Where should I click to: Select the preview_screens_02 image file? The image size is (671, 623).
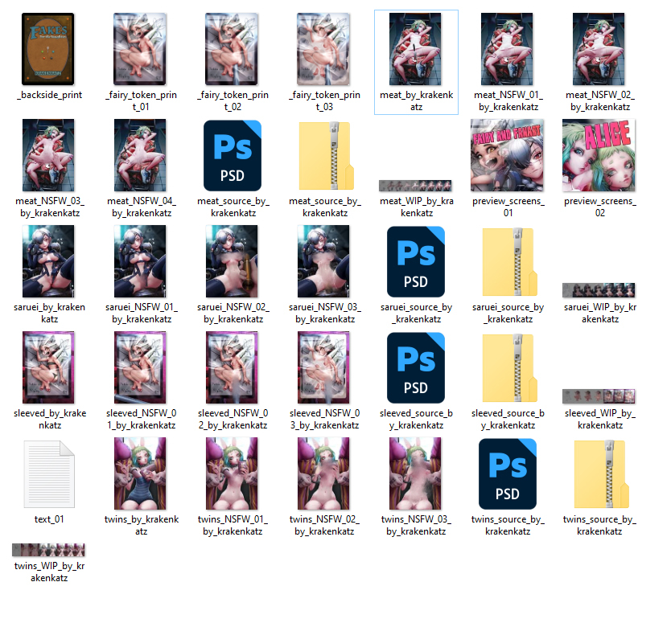point(599,154)
